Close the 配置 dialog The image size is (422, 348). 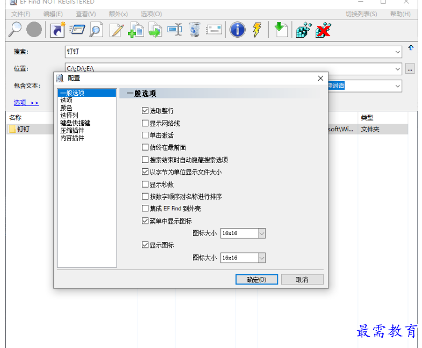click(320, 79)
